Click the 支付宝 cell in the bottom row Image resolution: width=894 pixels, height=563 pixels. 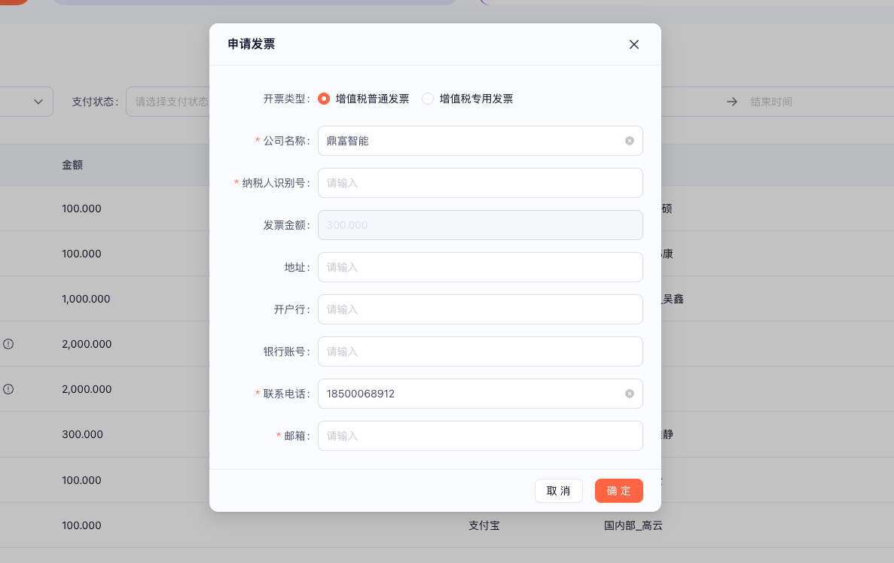click(x=484, y=525)
